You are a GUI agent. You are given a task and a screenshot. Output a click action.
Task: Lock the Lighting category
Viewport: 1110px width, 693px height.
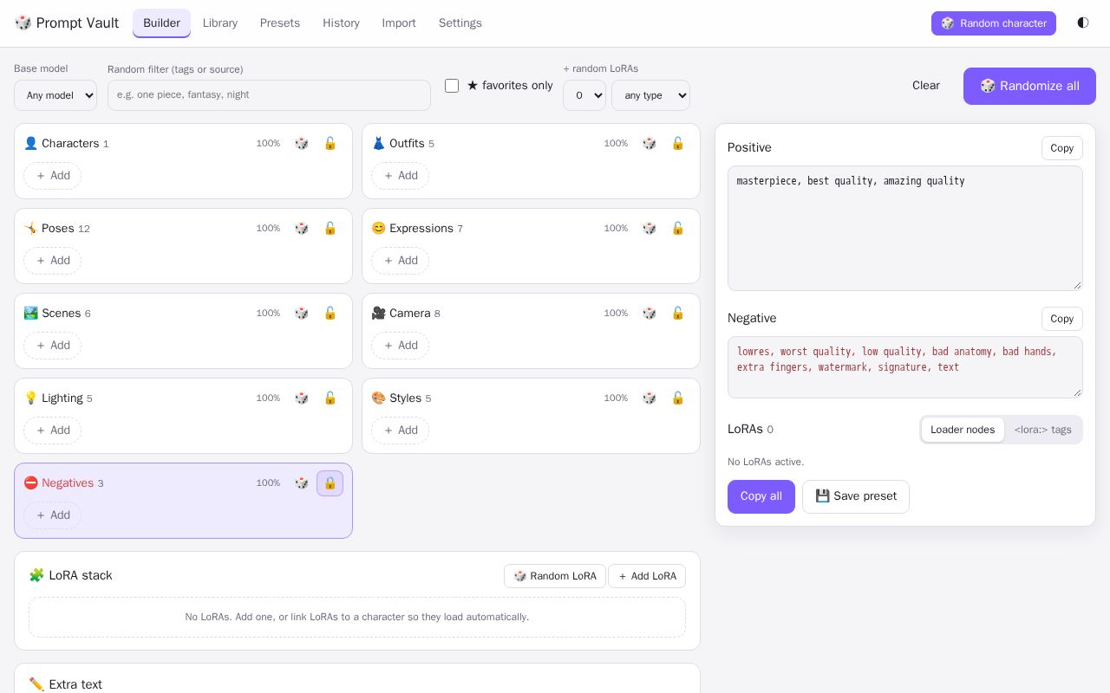[330, 398]
